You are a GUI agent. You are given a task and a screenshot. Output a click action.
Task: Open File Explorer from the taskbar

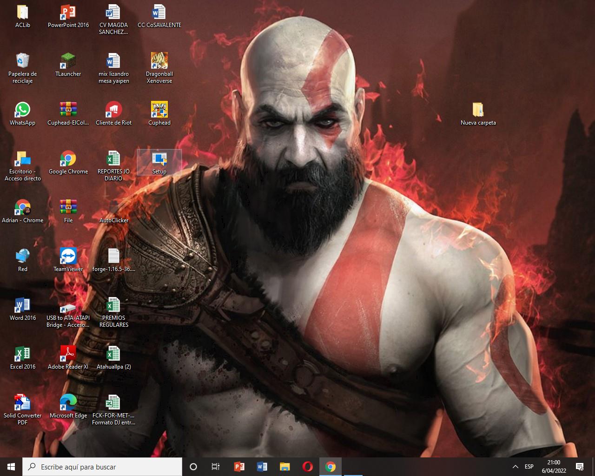click(x=284, y=467)
